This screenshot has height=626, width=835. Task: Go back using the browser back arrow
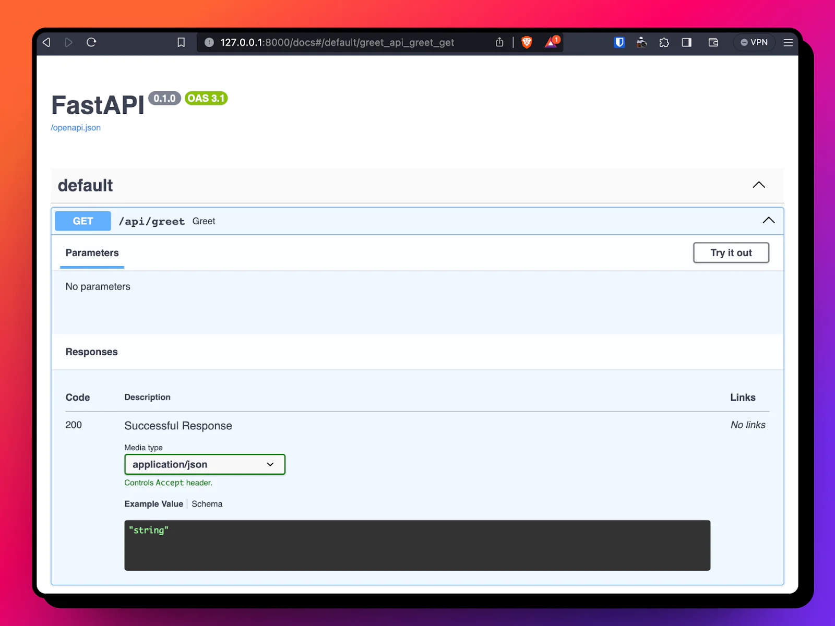pos(46,42)
